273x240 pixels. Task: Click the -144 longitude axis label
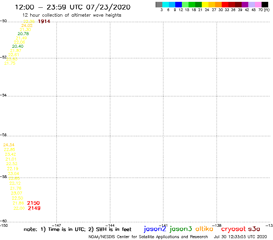(110, 226)
